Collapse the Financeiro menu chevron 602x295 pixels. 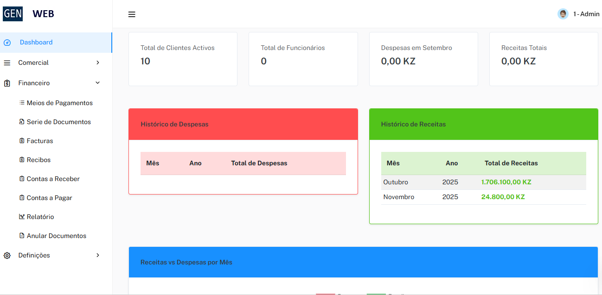coord(97,83)
